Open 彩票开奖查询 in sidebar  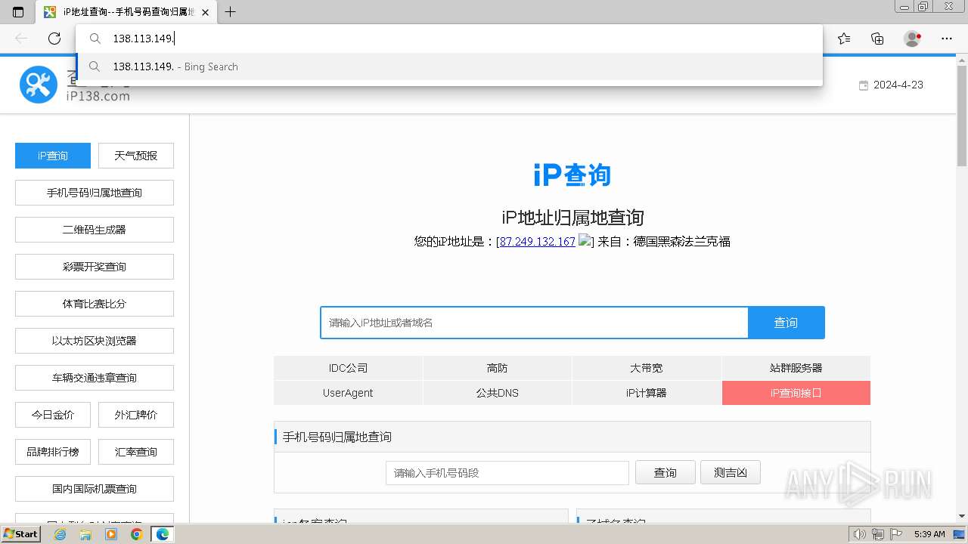pyautogui.click(x=95, y=267)
